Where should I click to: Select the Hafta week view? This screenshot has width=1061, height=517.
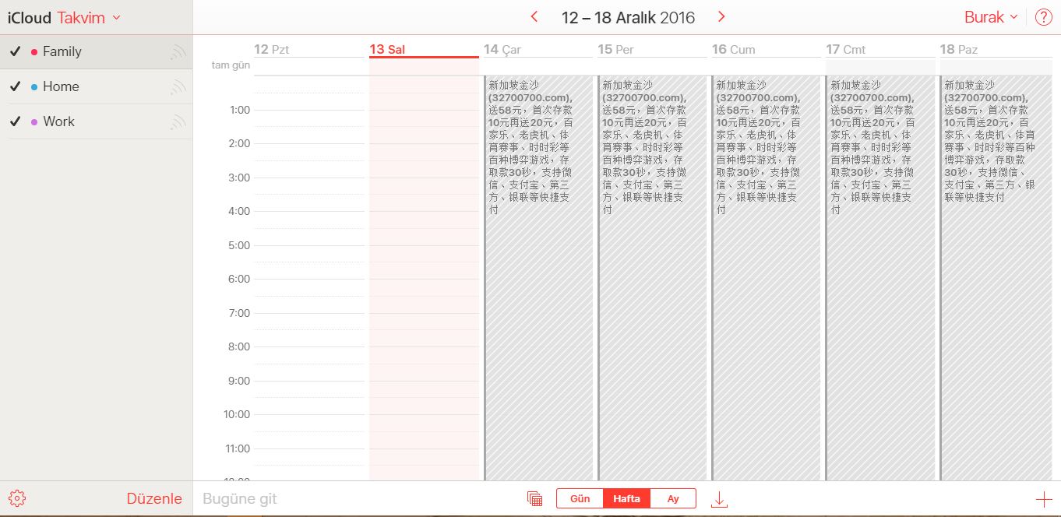point(626,498)
